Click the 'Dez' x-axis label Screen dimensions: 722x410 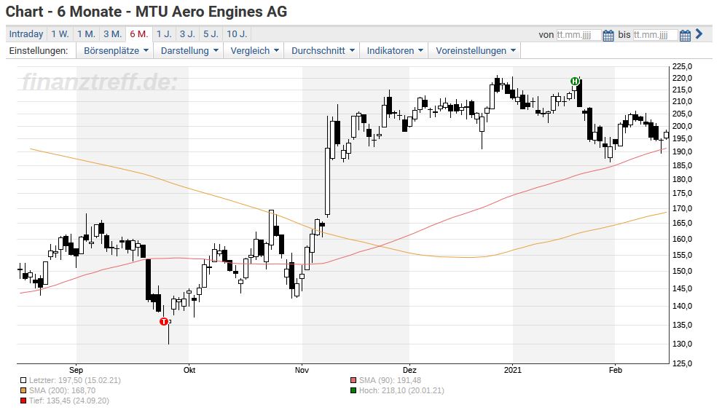click(x=409, y=370)
